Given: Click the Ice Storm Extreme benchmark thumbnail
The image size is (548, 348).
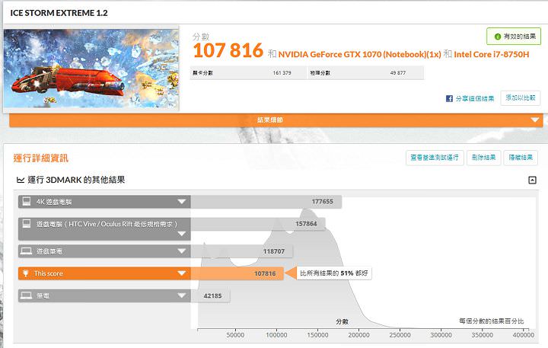Looking at the screenshot, I should pyautogui.click(x=91, y=69).
